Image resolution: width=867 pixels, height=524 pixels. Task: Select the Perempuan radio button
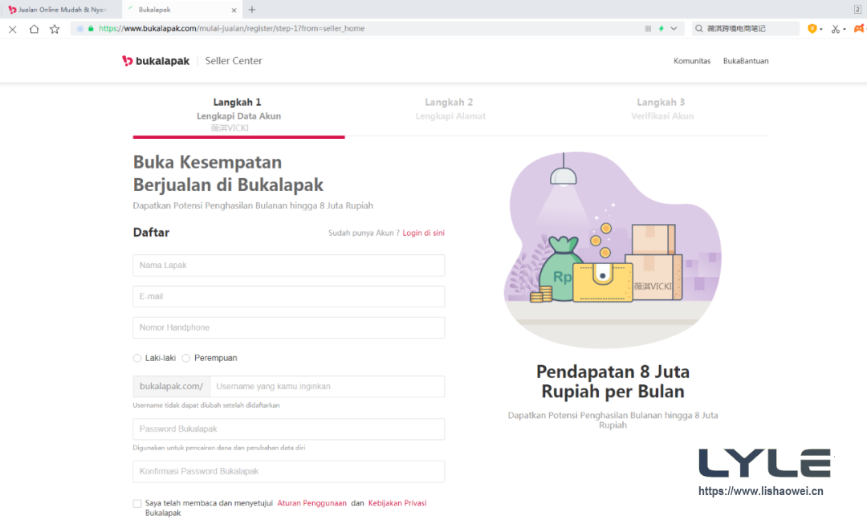(186, 358)
